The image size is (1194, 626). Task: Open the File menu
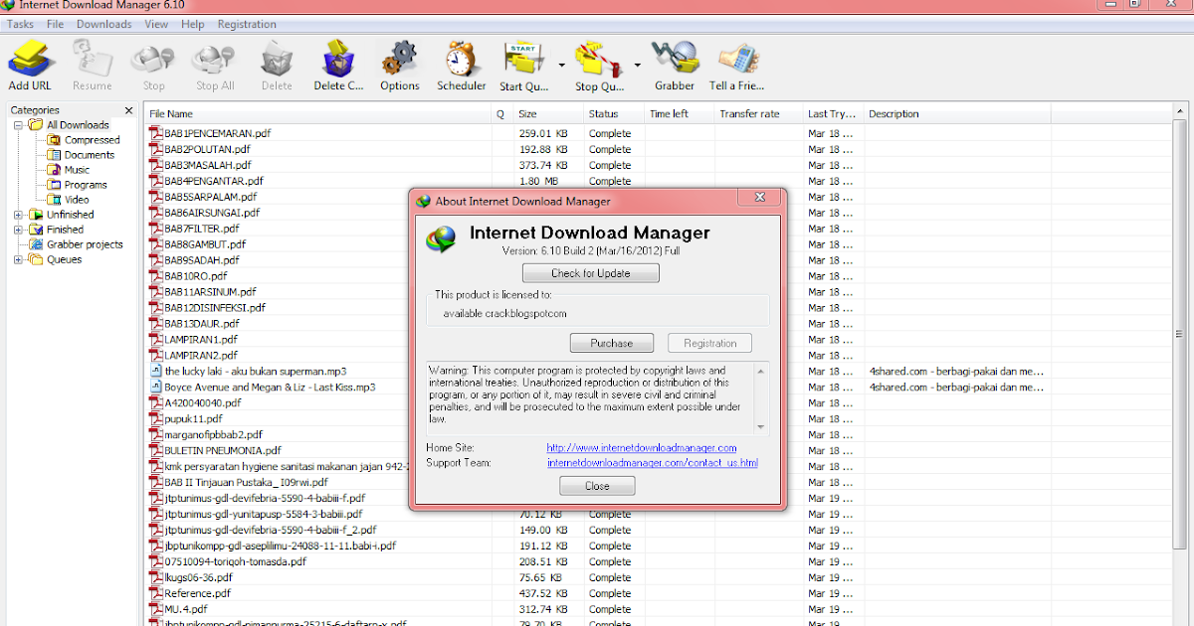point(55,24)
